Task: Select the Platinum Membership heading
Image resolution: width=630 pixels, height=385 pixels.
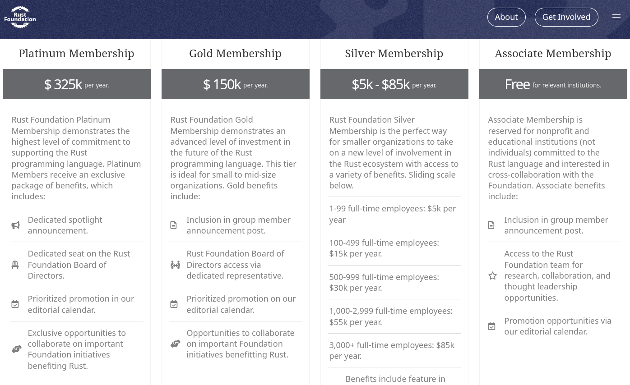Action: [x=76, y=53]
